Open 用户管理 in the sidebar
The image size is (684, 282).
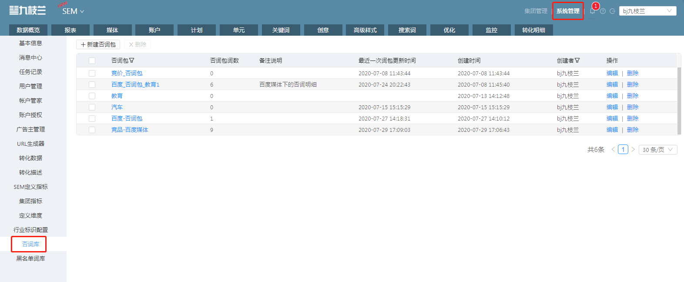pos(30,86)
